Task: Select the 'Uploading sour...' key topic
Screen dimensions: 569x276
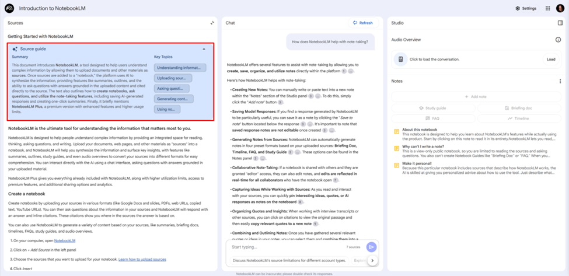Action: click(172, 78)
